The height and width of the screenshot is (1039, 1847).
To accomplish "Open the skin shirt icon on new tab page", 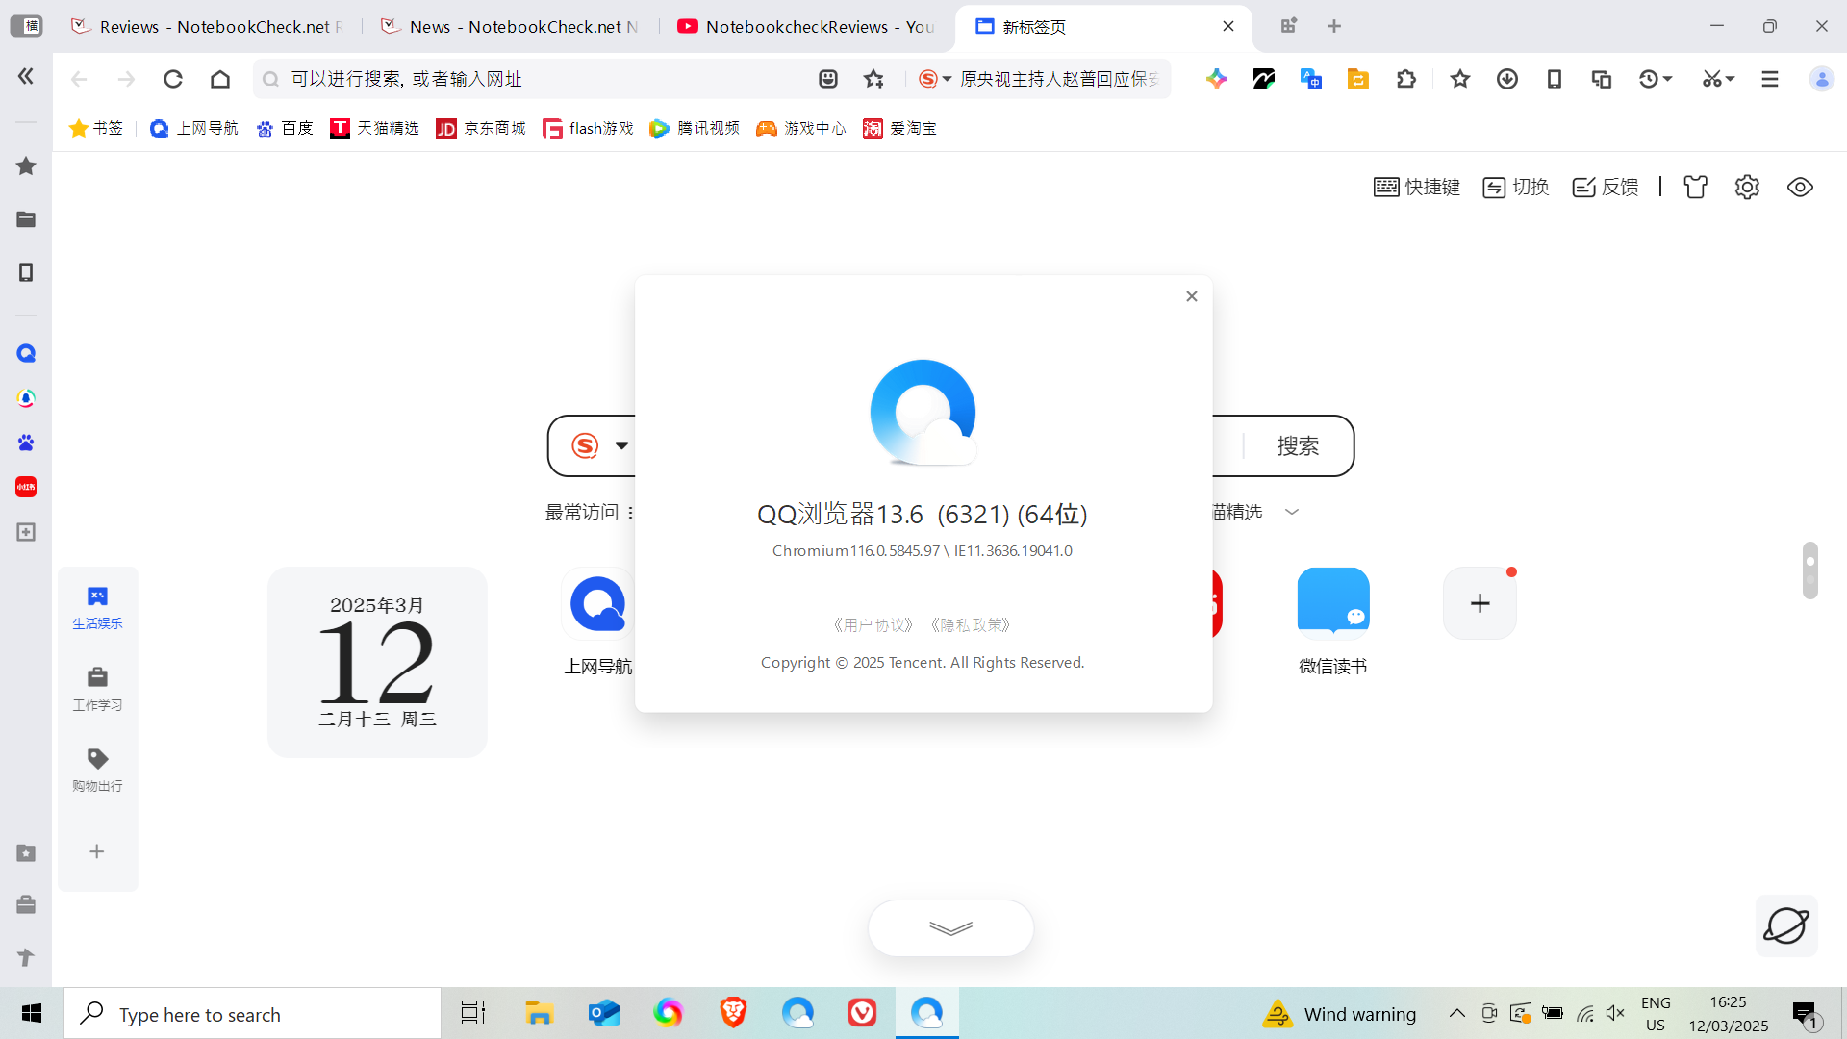I will point(1696,187).
